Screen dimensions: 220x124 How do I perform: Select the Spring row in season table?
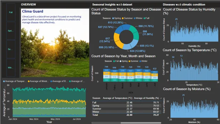126,106
